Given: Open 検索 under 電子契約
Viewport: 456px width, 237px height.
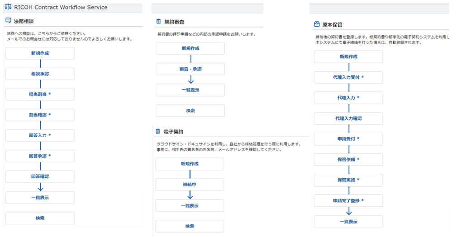Looking at the screenshot, I should point(190,226).
